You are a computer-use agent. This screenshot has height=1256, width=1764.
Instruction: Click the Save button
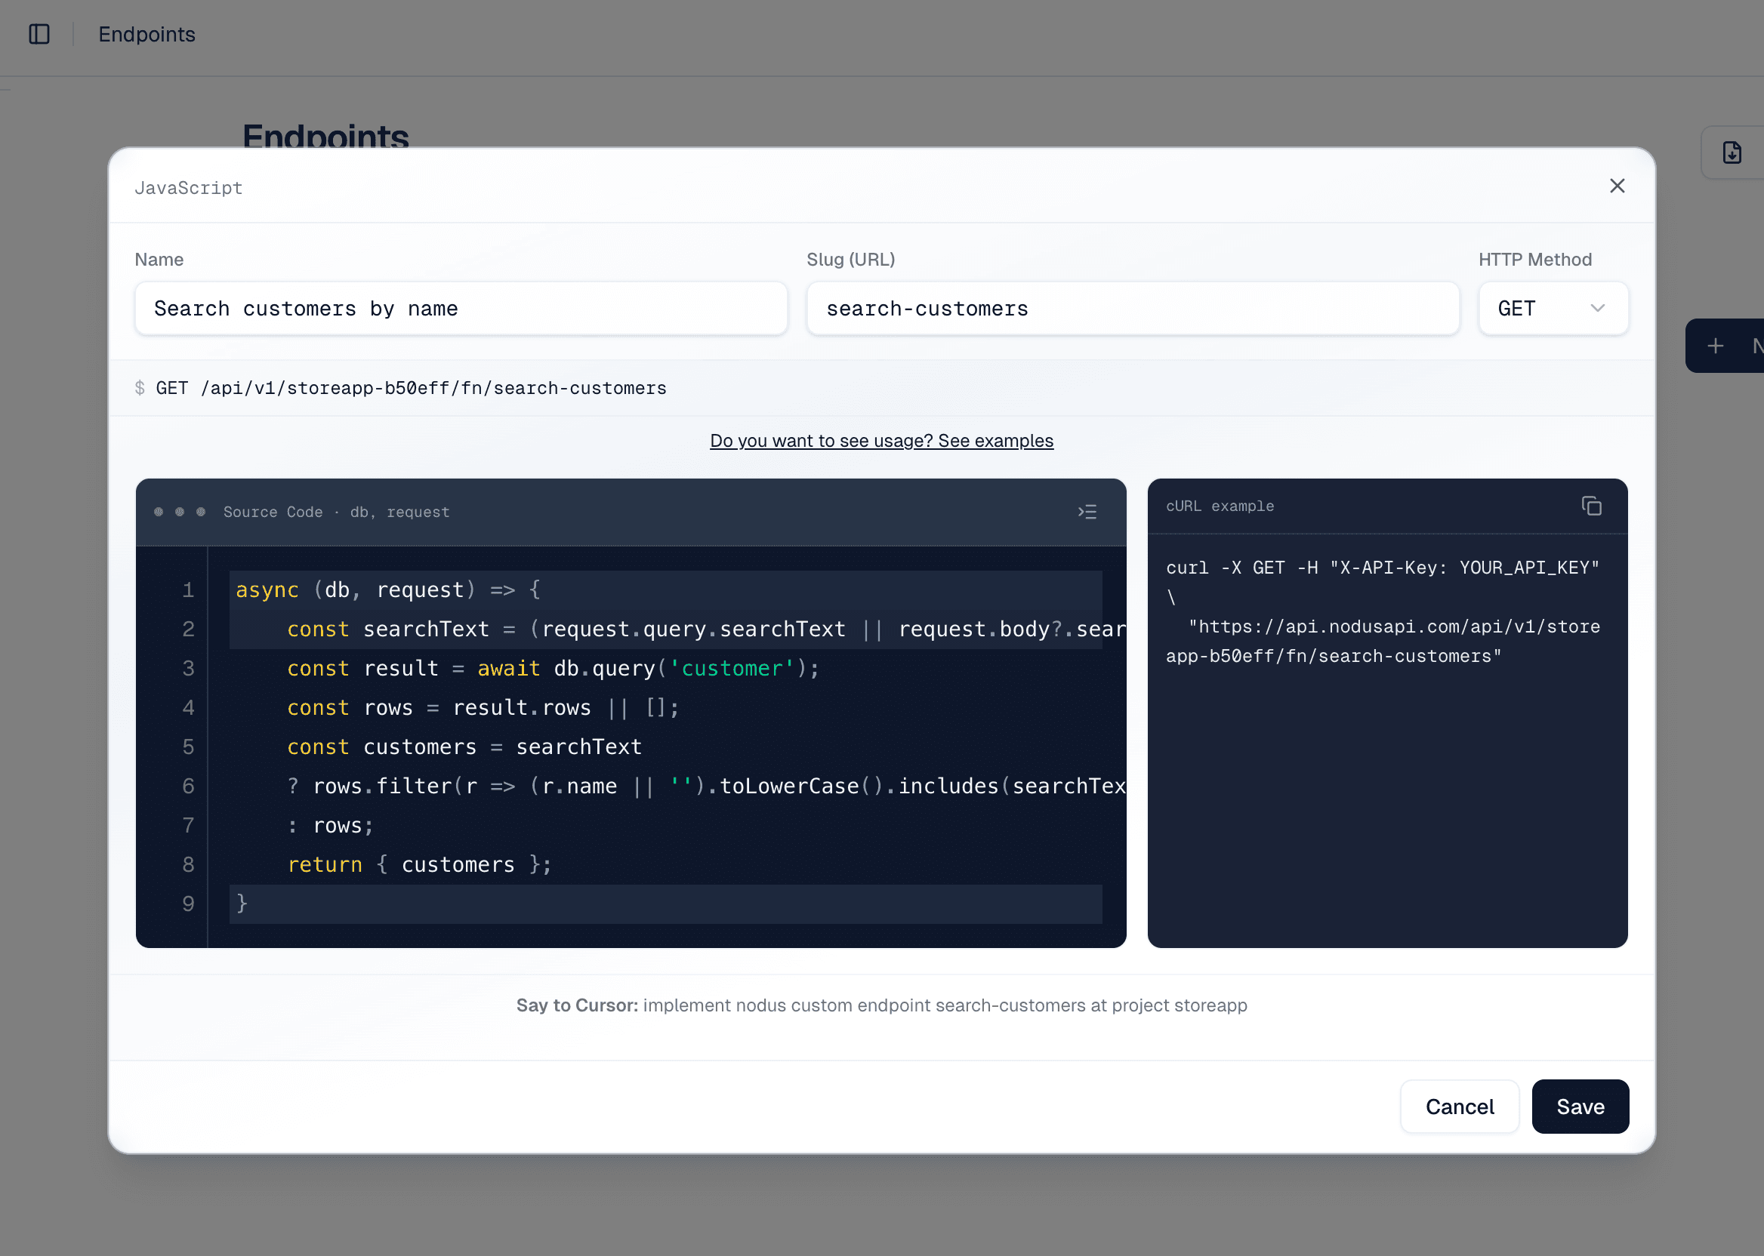[x=1581, y=1106]
